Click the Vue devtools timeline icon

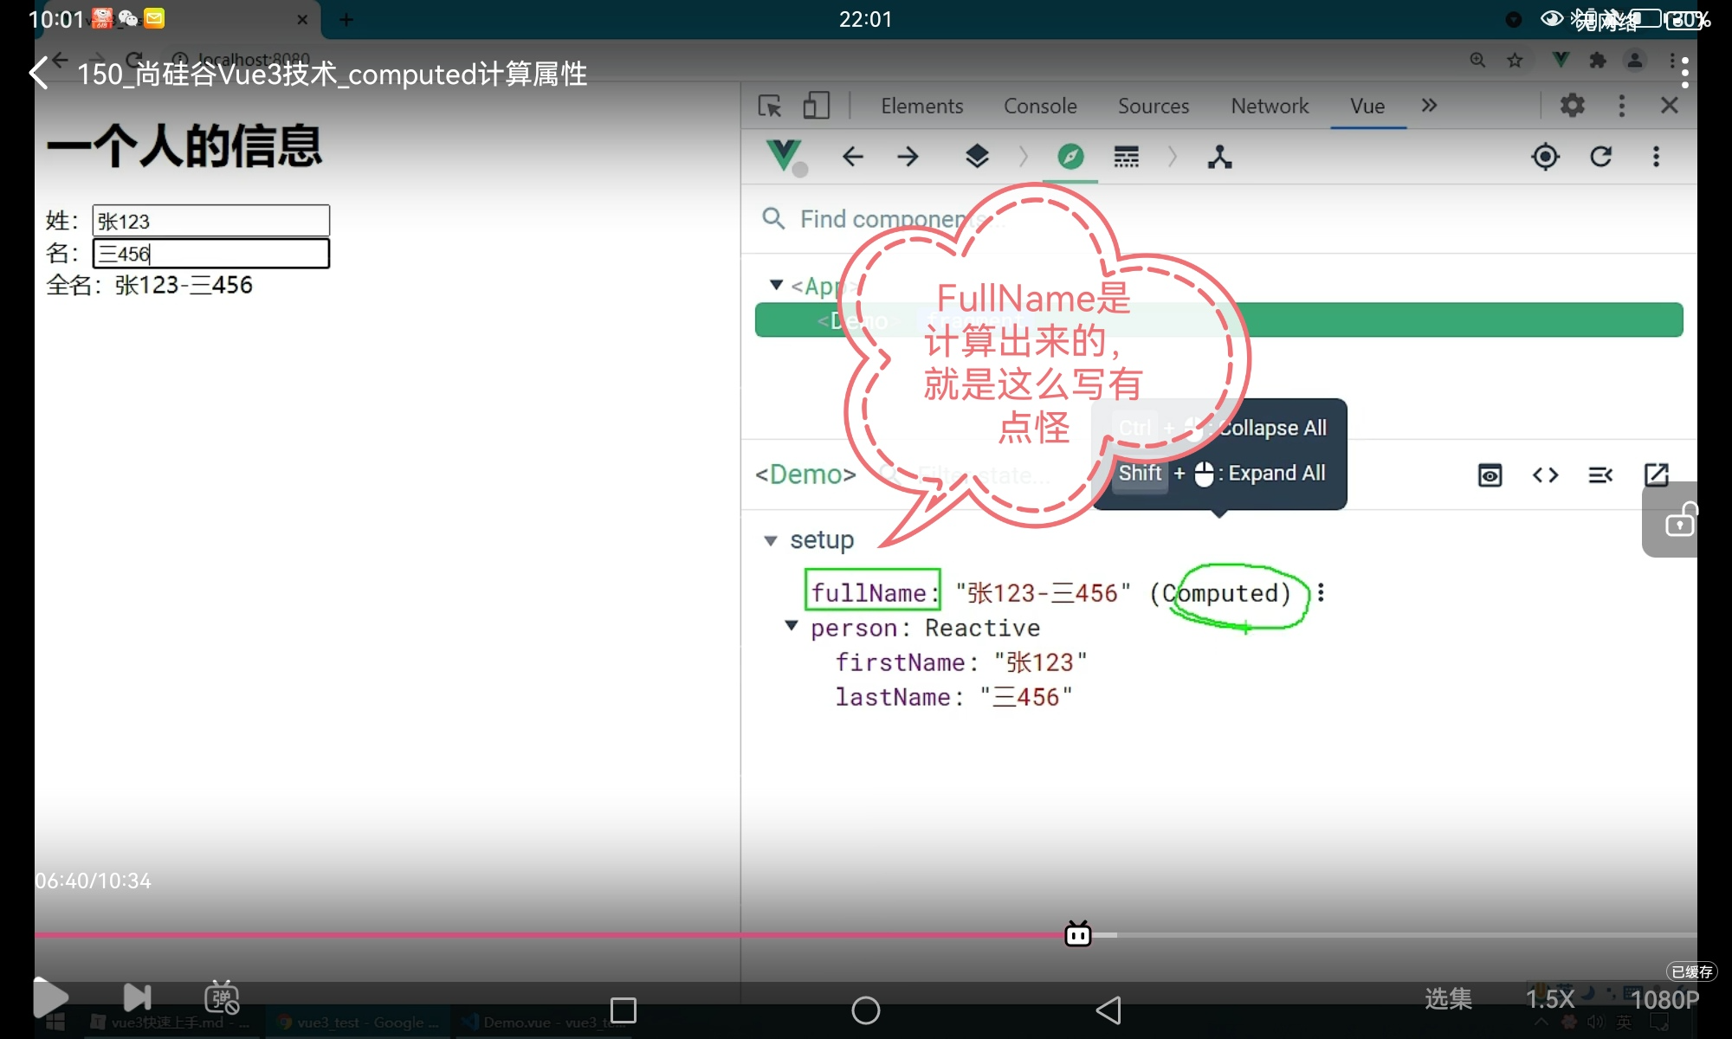(1126, 157)
